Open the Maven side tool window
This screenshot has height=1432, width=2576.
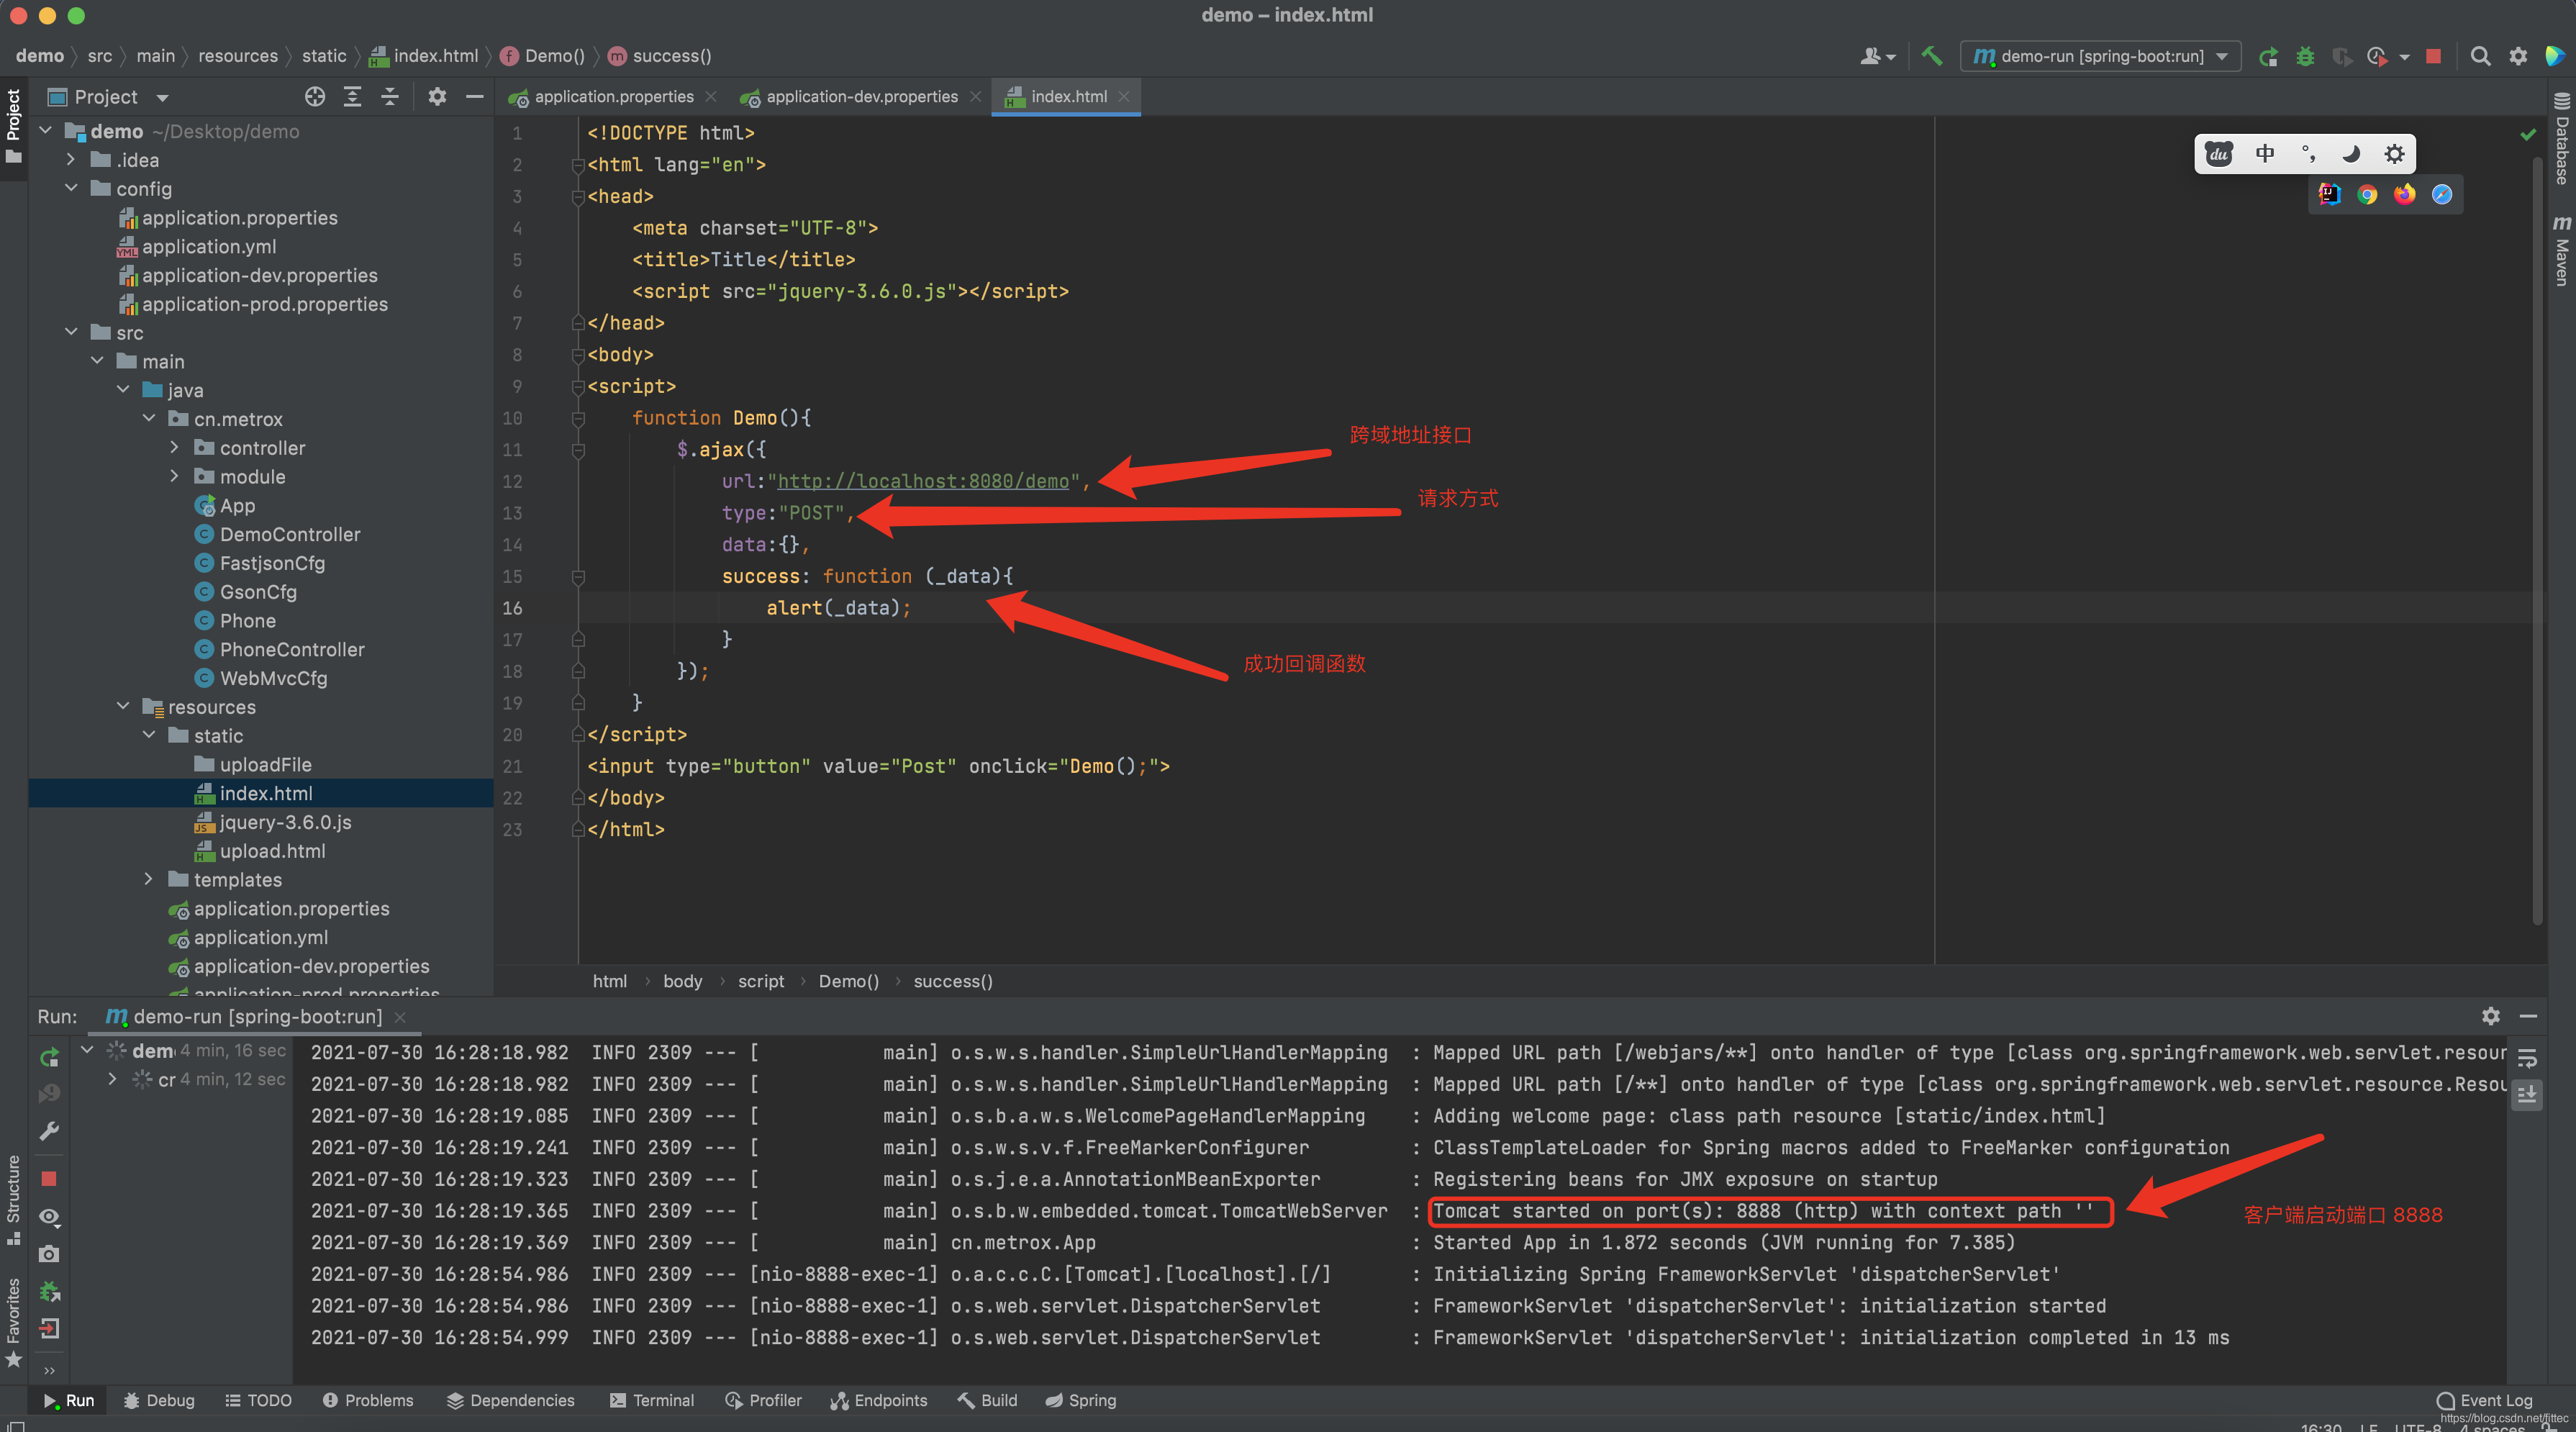tap(2561, 250)
